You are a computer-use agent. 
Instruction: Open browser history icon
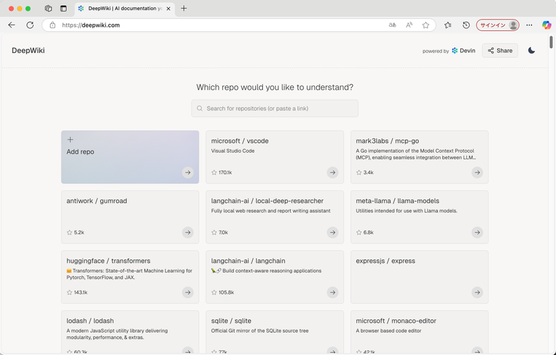(x=466, y=25)
